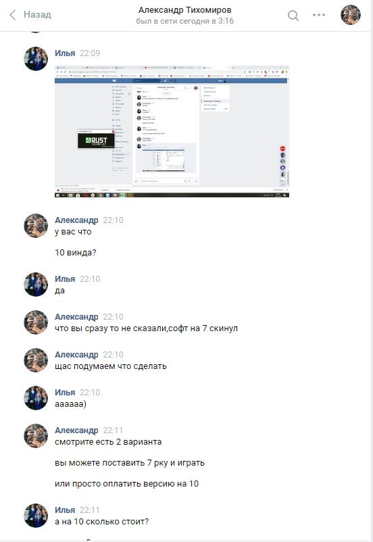Viewport: 373px width, 542px height.
Task: Open Александр Тихомиров profile from title
Action: coord(185,10)
